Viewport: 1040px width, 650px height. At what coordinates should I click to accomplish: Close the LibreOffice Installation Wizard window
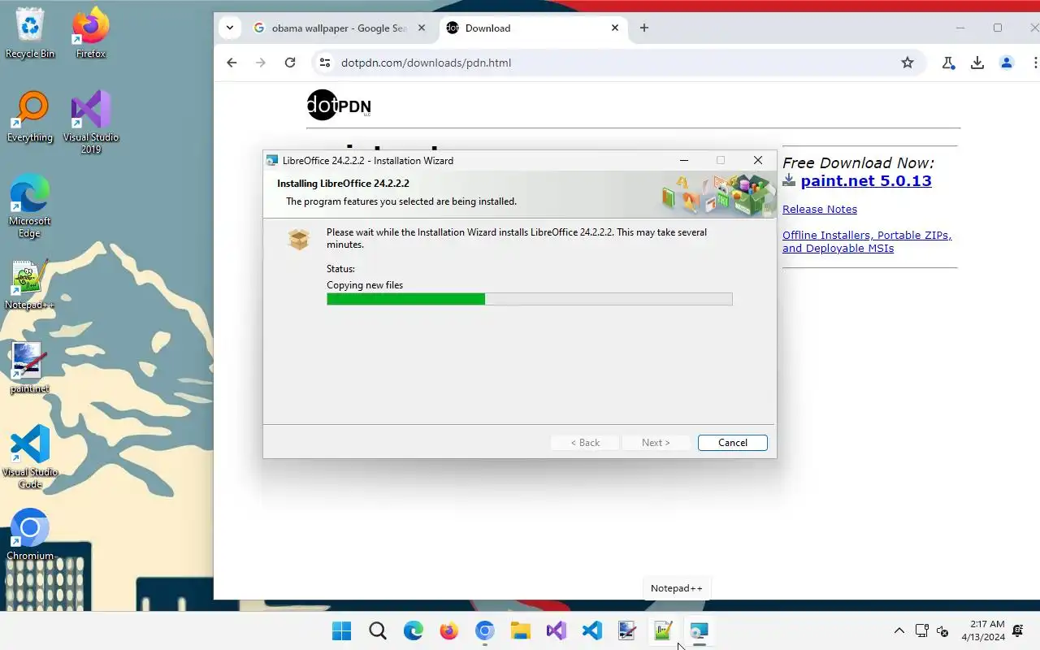pyautogui.click(x=758, y=160)
